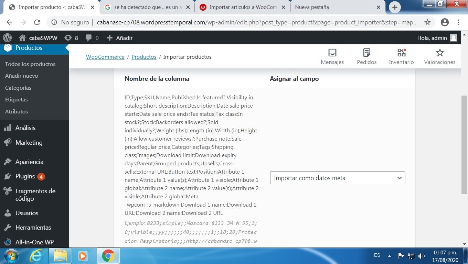This screenshot has width=468, height=264.
Task: Open Añadir nuevo product page
Action: [22, 76]
